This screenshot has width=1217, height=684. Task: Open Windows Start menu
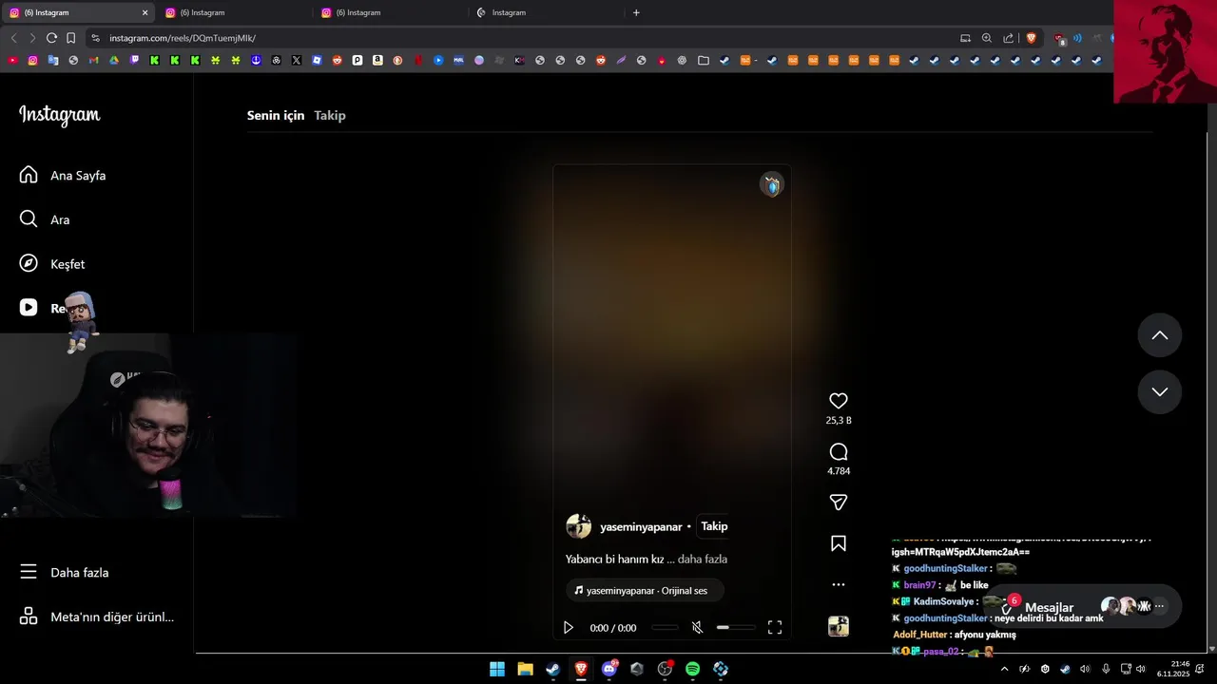(497, 669)
